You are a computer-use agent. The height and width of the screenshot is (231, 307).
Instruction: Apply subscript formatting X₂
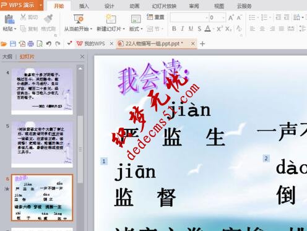tap(228, 28)
